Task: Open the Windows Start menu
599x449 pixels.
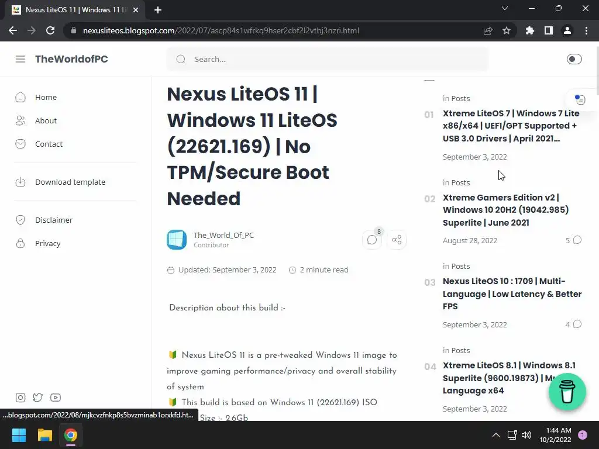Action: point(19,435)
